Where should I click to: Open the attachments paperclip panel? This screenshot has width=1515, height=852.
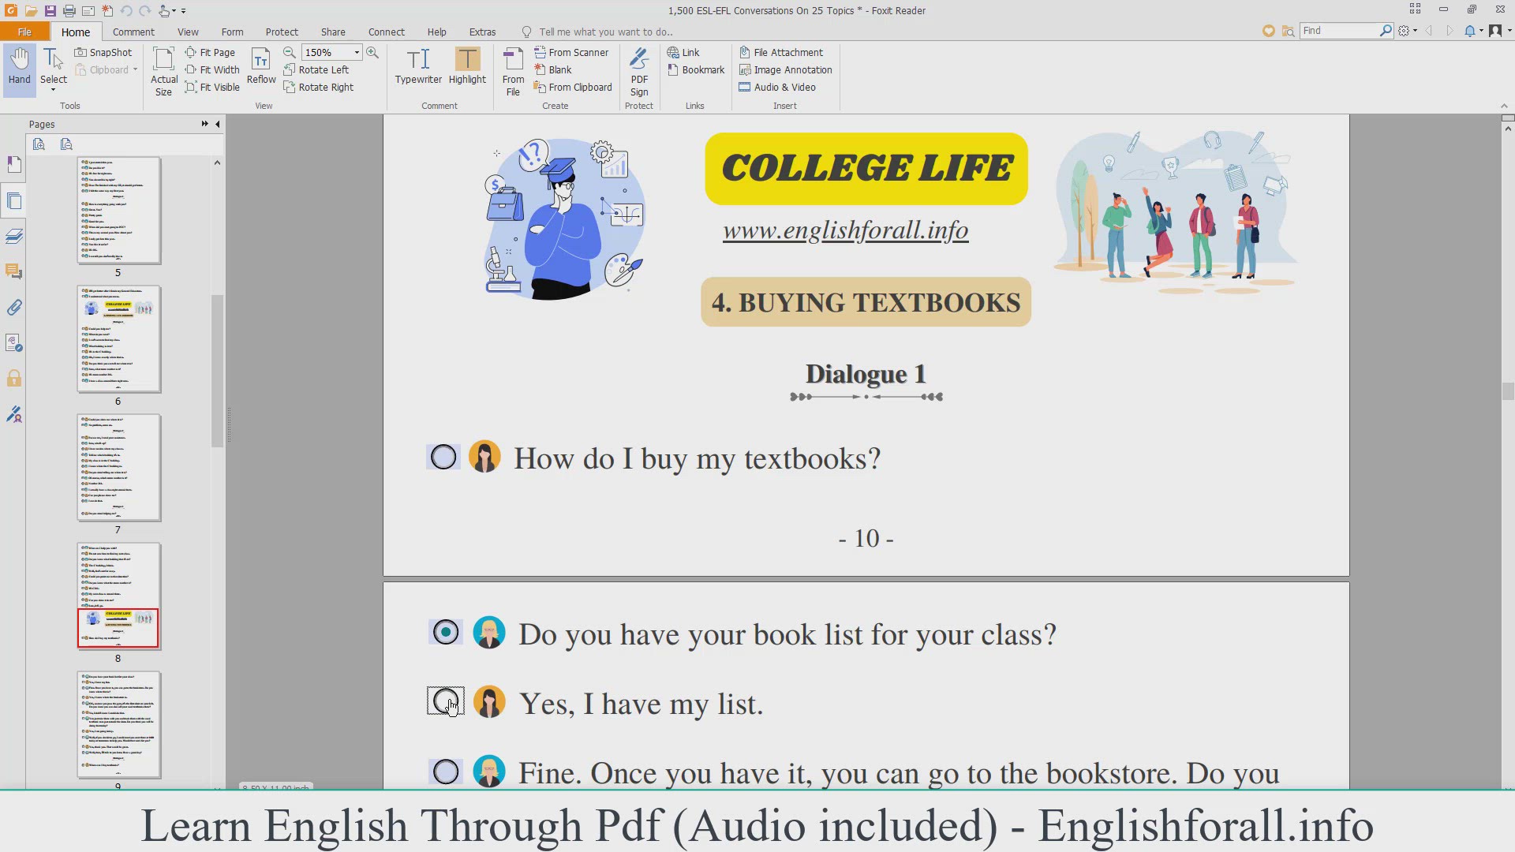(x=14, y=308)
